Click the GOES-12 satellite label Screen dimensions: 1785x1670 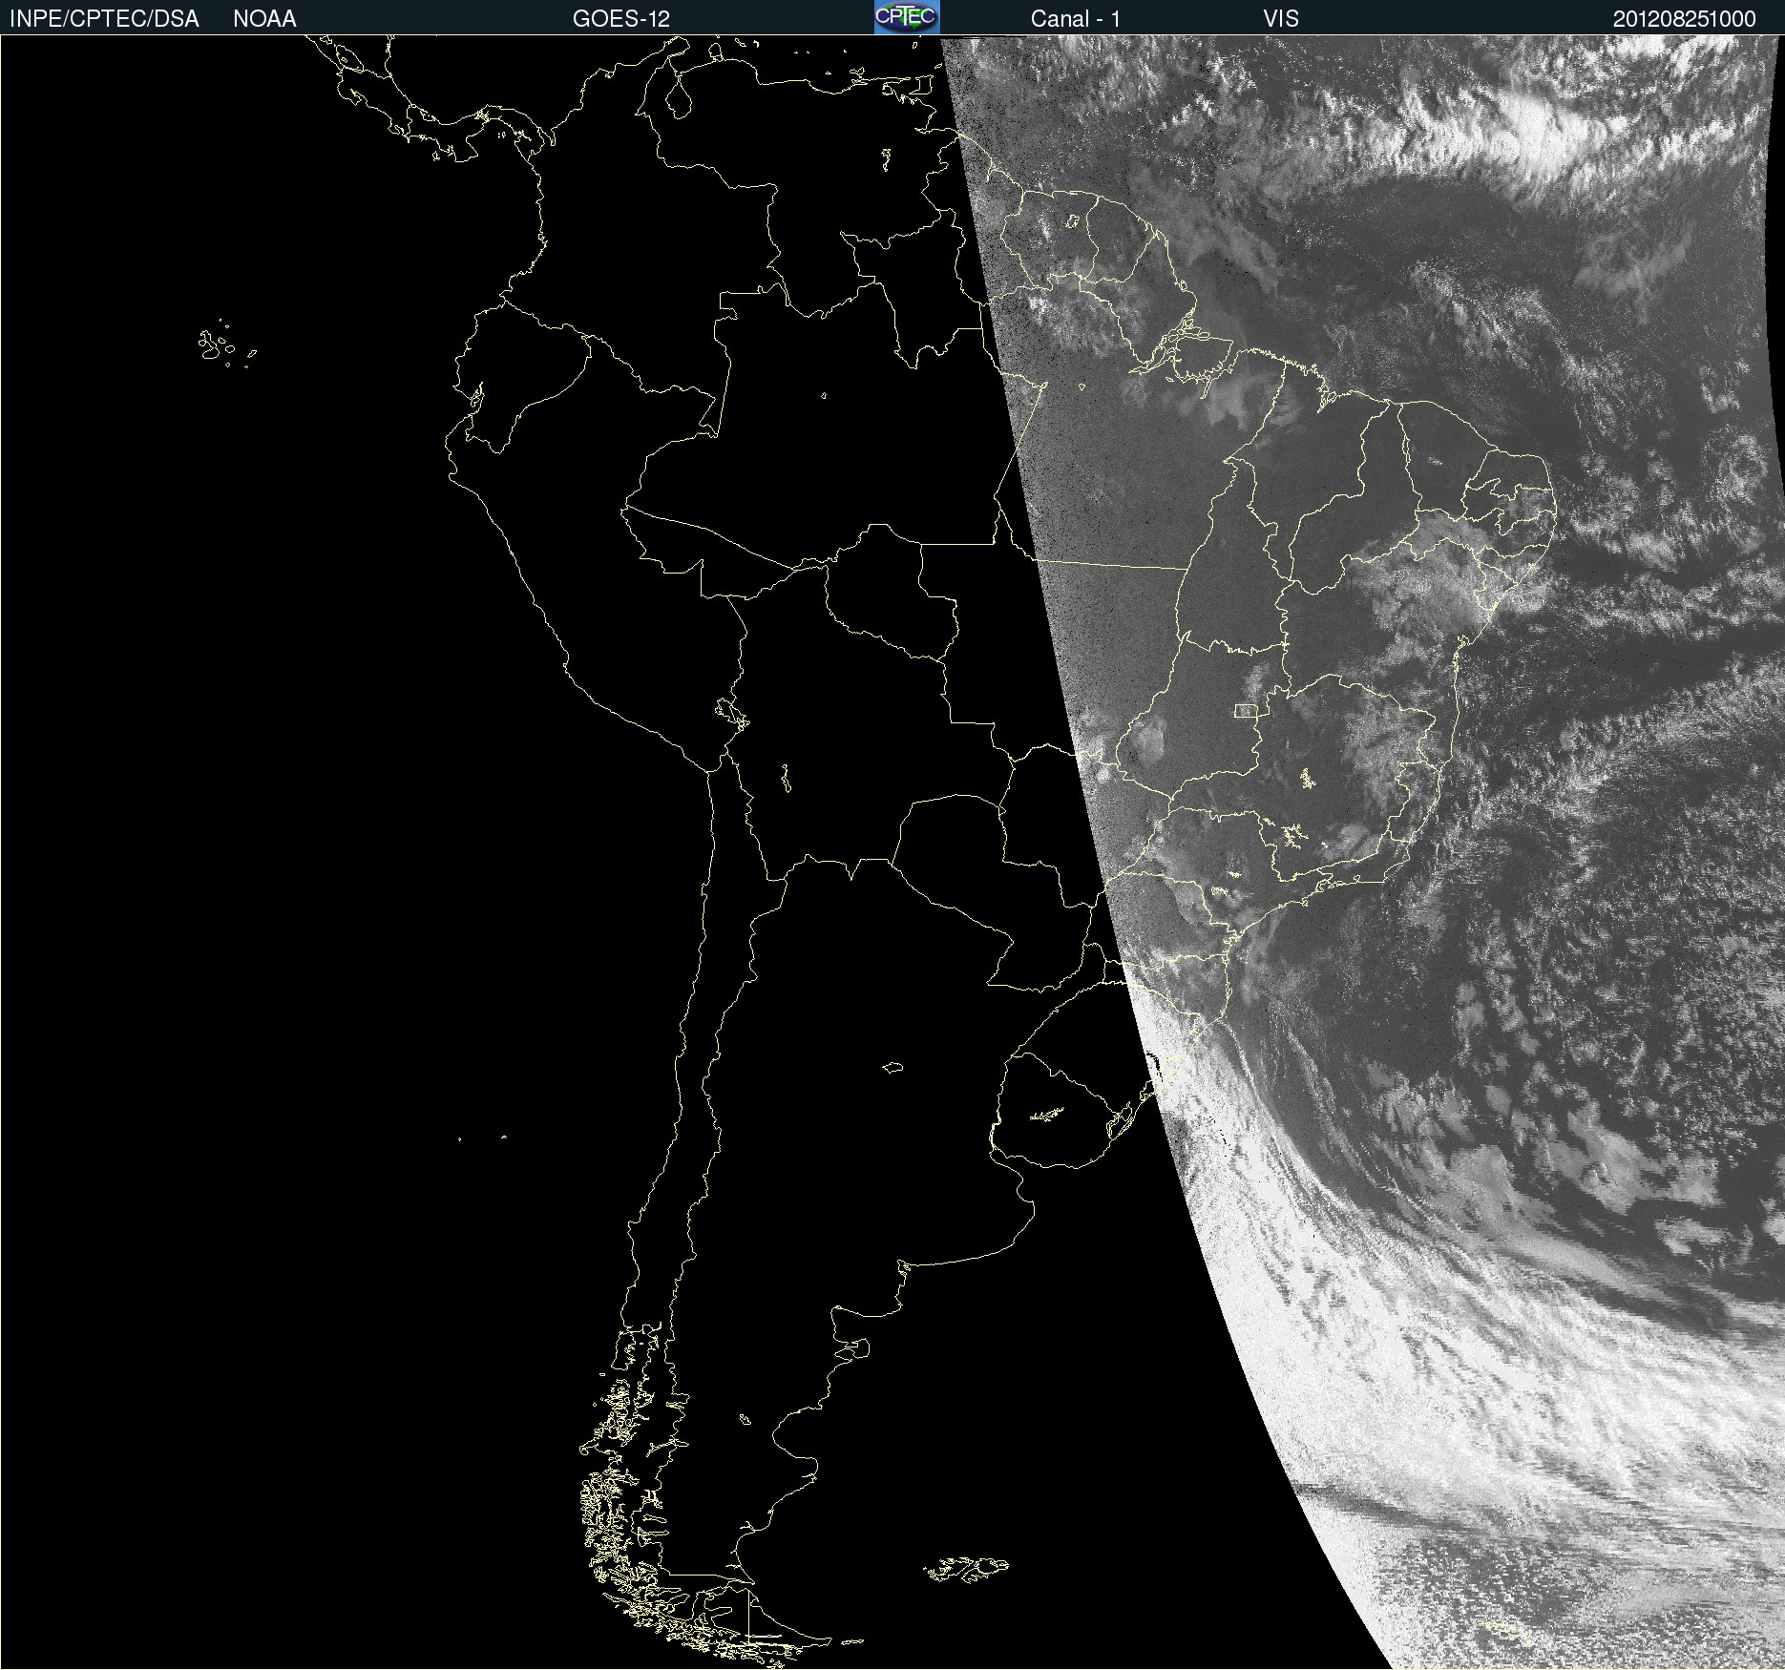(x=621, y=19)
